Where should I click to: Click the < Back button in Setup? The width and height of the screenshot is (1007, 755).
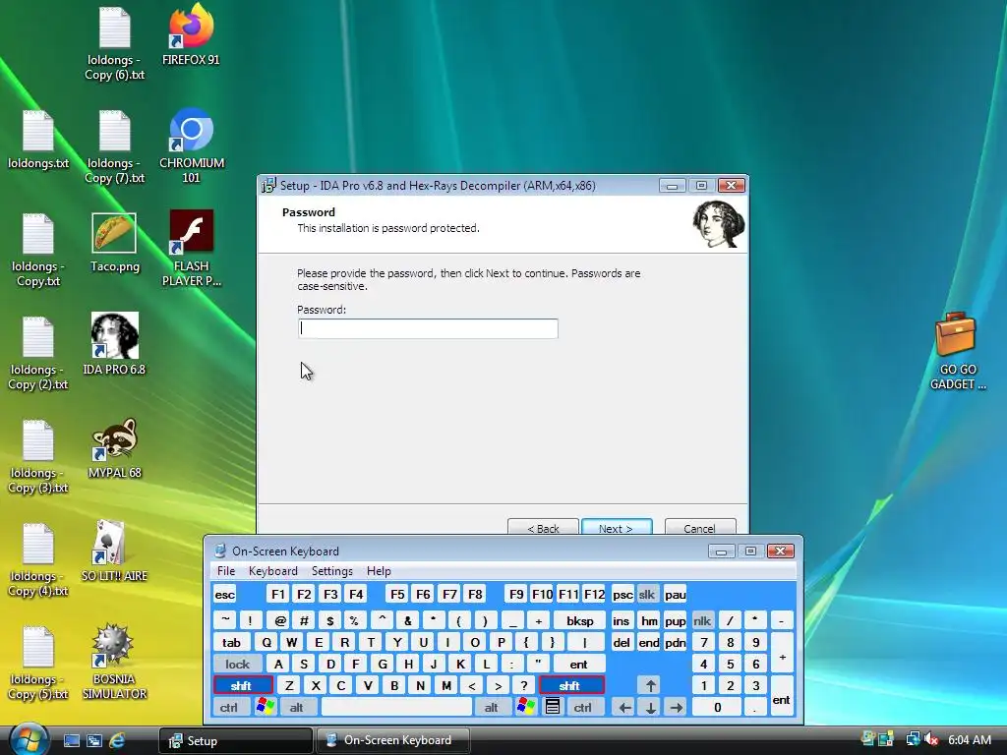[x=543, y=527]
